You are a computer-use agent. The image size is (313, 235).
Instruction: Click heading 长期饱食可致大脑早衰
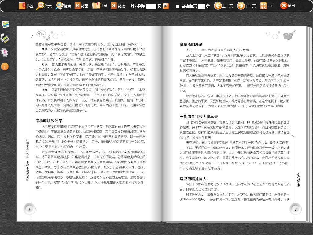(199, 117)
